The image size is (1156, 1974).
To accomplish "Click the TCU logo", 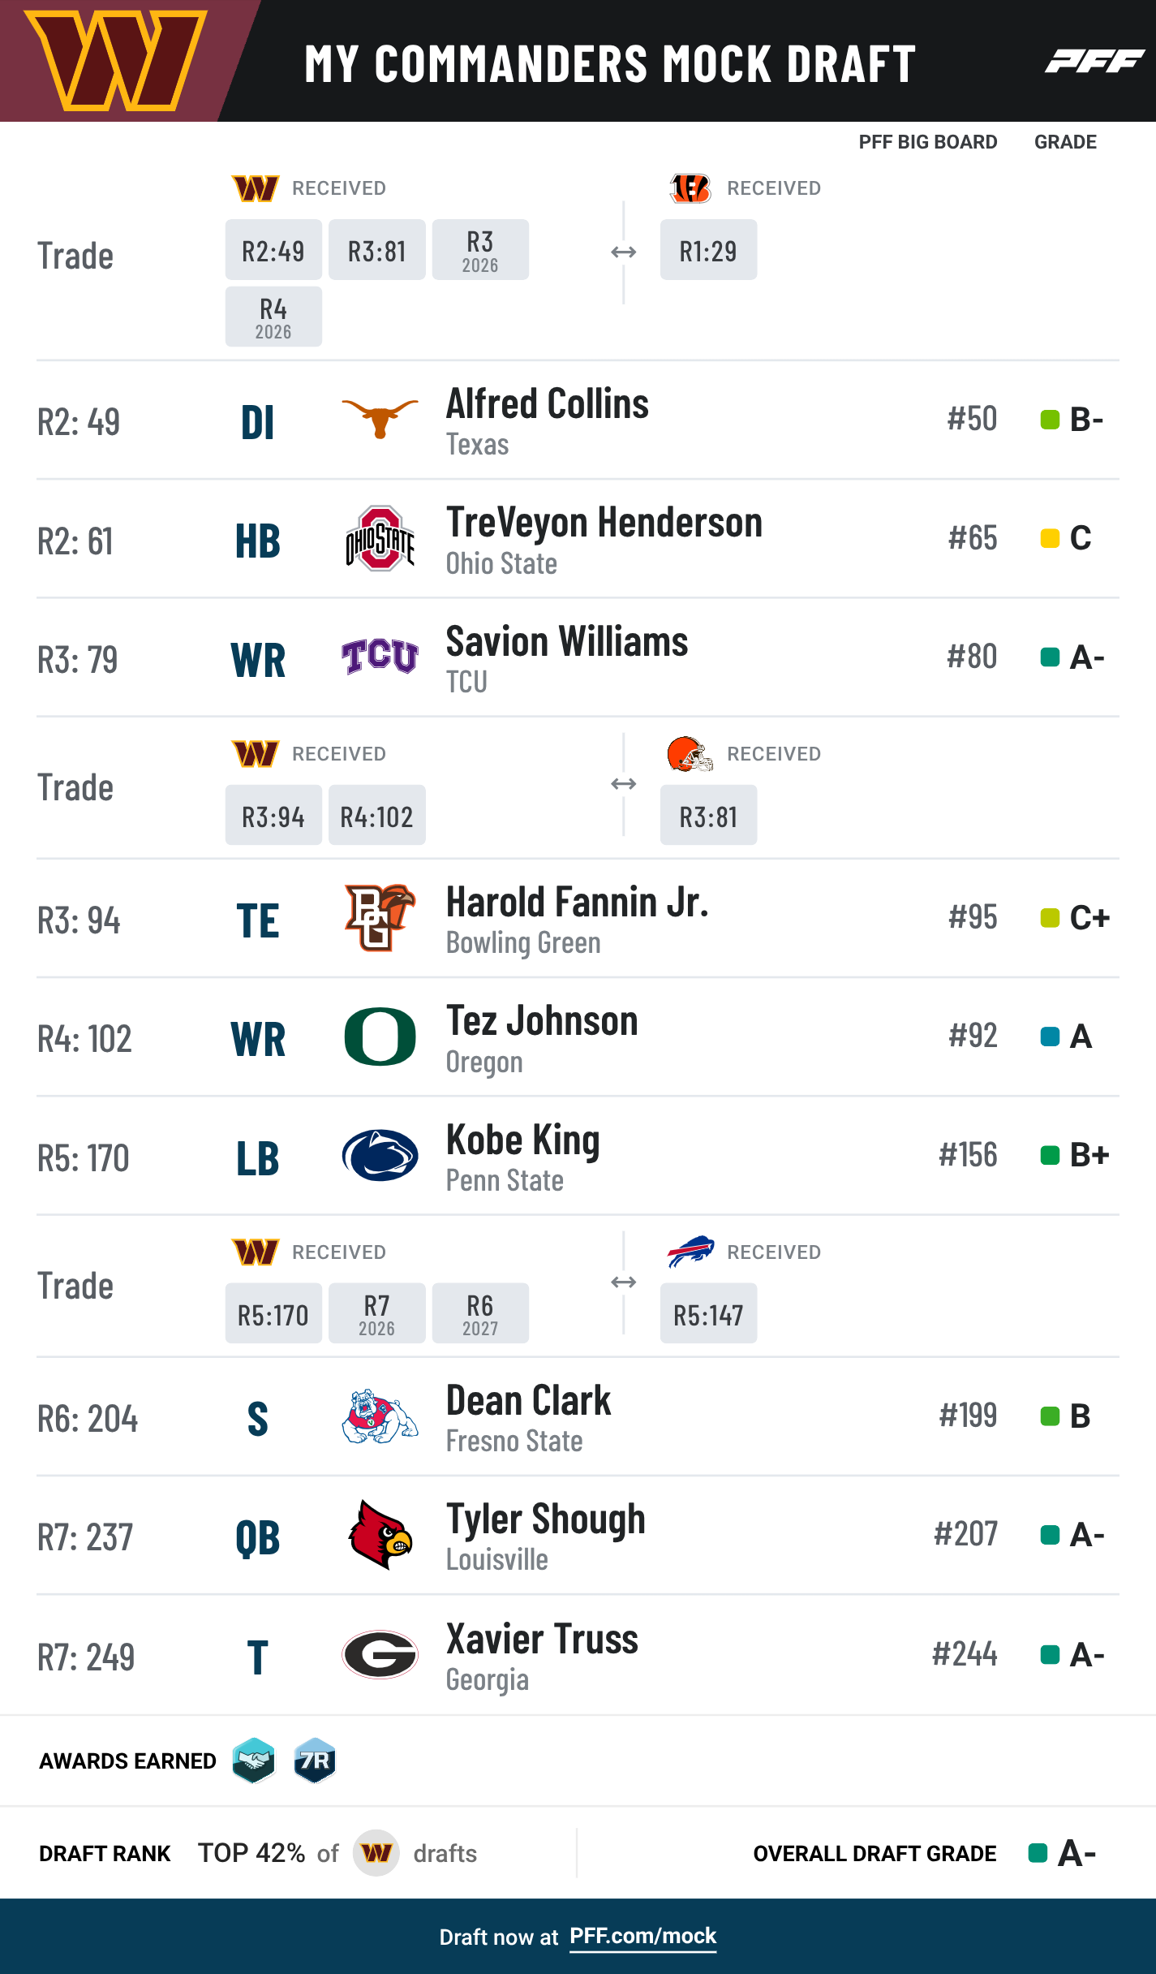I will click(x=380, y=657).
